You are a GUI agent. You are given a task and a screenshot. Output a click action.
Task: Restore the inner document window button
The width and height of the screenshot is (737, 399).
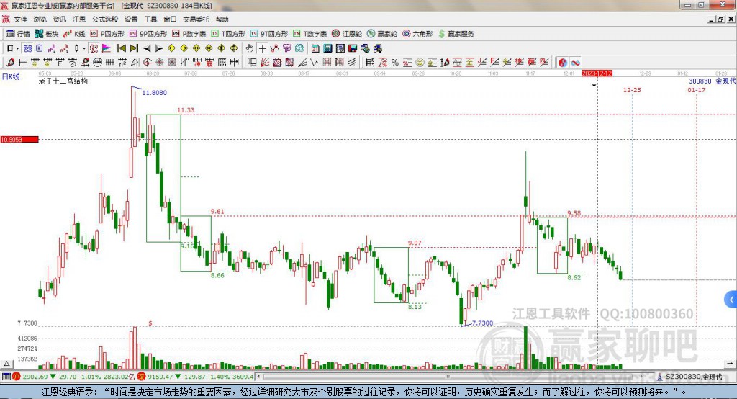(721, 19)
